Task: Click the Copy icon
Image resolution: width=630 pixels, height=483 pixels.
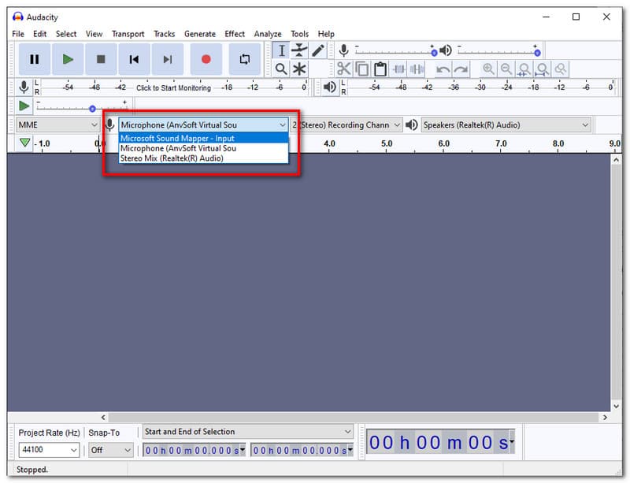Action: point(362,69)
